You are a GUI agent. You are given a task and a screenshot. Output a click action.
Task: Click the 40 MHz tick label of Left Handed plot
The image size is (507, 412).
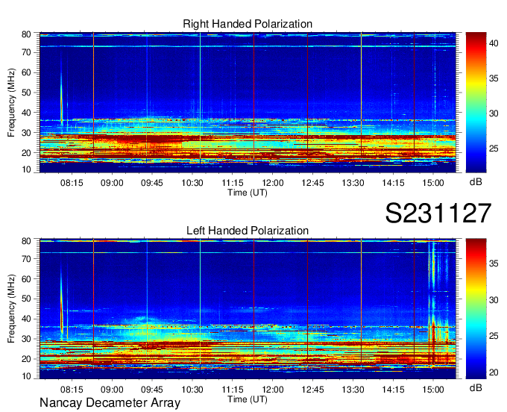click(26, 319)
